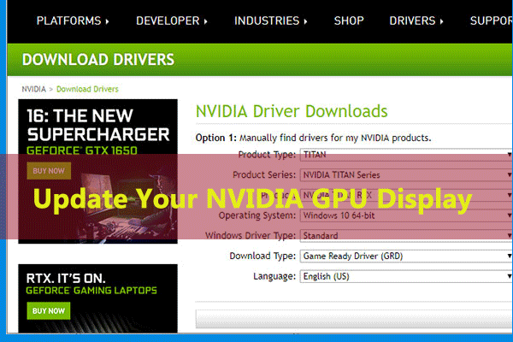
Task: Open the Product dropdown showing NVIDIA TITAN RTX
Action: (406, 196)
